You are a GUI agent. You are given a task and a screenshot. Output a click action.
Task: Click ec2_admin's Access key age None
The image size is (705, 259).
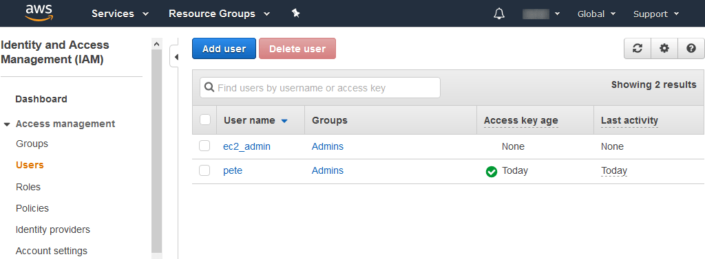point(513,146)
